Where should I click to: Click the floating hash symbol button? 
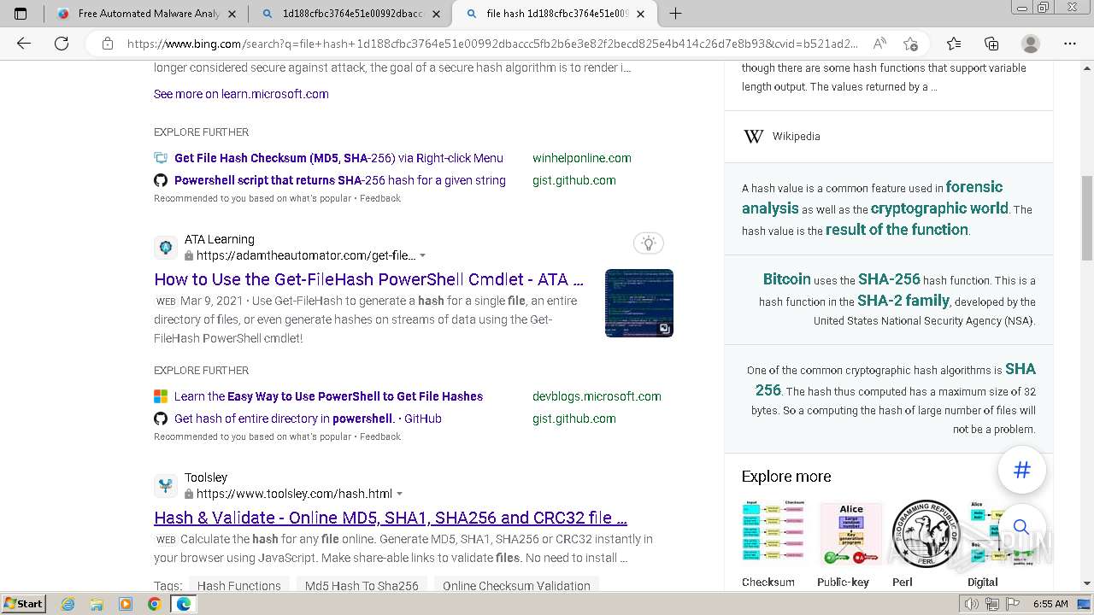(x=1021, y=470)
